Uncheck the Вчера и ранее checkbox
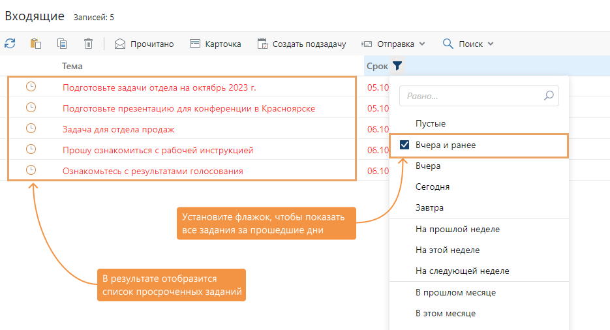The width and height of the screenshot is (610, 330). click(404, 145)
